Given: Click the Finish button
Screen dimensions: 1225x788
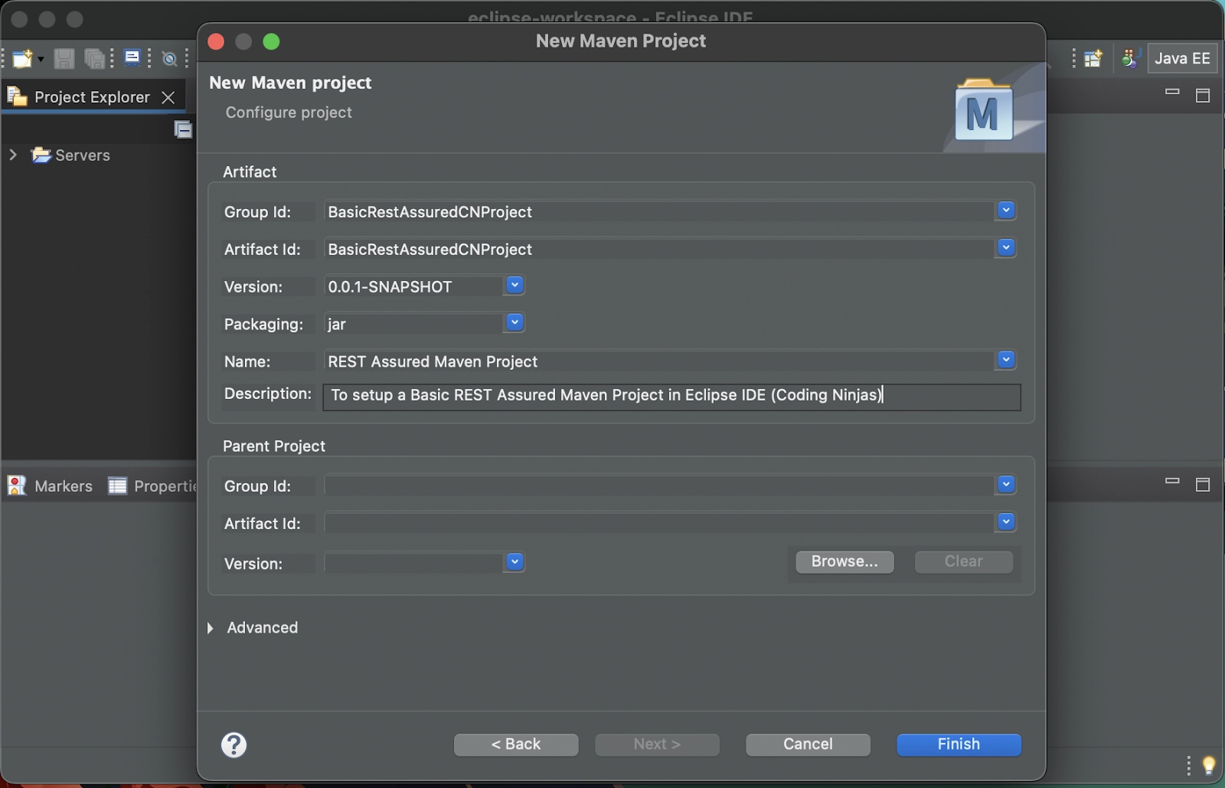Looking at the screenshot, I should [x=959, y=744].
